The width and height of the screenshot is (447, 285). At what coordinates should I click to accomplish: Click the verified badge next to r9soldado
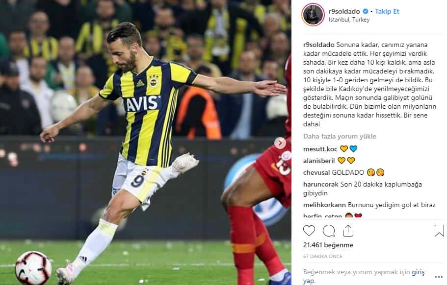tap(365, 11)
